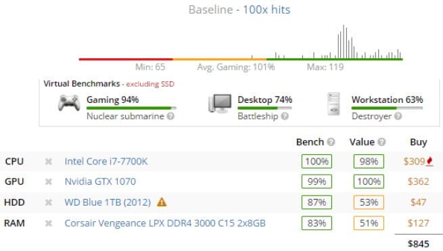The height and width of the screenshot is (251, 443).
Task: Click the Bench column header
Action: [310, 142]
